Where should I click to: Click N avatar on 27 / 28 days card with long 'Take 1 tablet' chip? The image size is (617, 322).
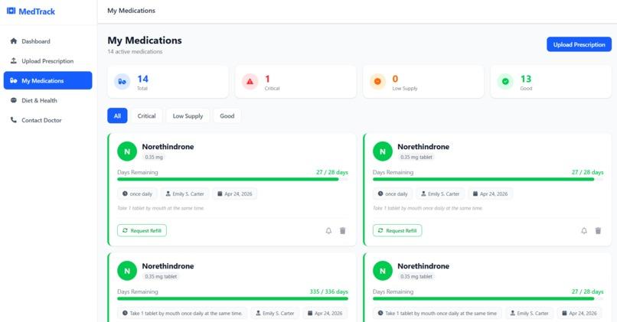tap(383, 271)
